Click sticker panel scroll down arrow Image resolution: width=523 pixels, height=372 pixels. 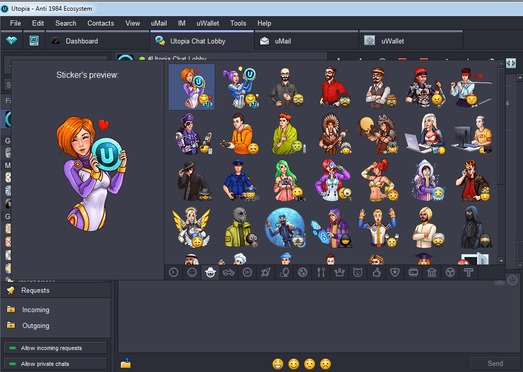pyautogui.click(x=501, y=260)
